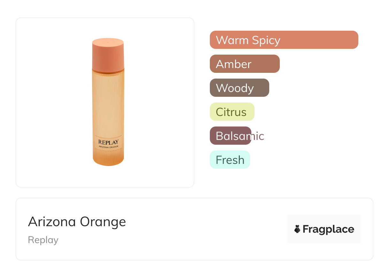Open the Replay brand name below the title
Image resolution: width=389 pixels, height=276 pixels.
pos(43,240)
